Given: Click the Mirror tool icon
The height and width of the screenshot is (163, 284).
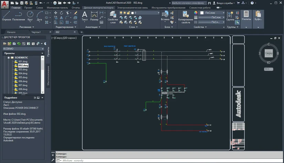Looking at the screenshot, I should point(61,18).
